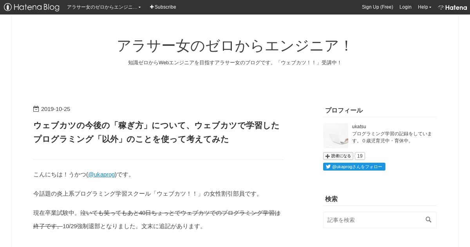
Task: Click the magnifier search icon
Action: 428,220
